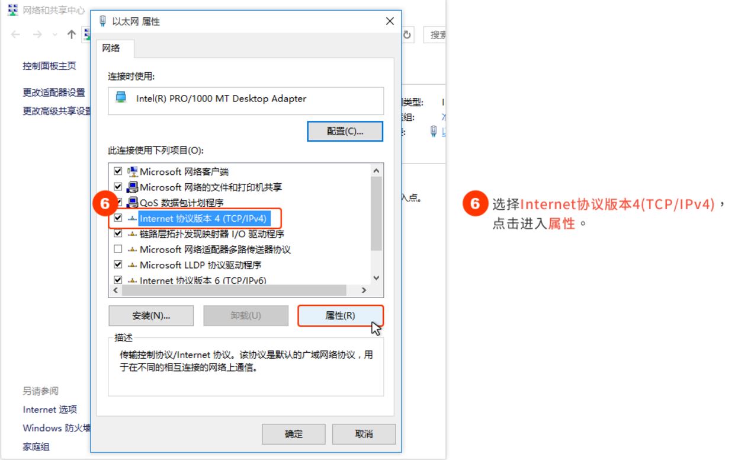Click the Microsoft 网络客户端 item icon
The image size is (735, 460).
(132, 172)
